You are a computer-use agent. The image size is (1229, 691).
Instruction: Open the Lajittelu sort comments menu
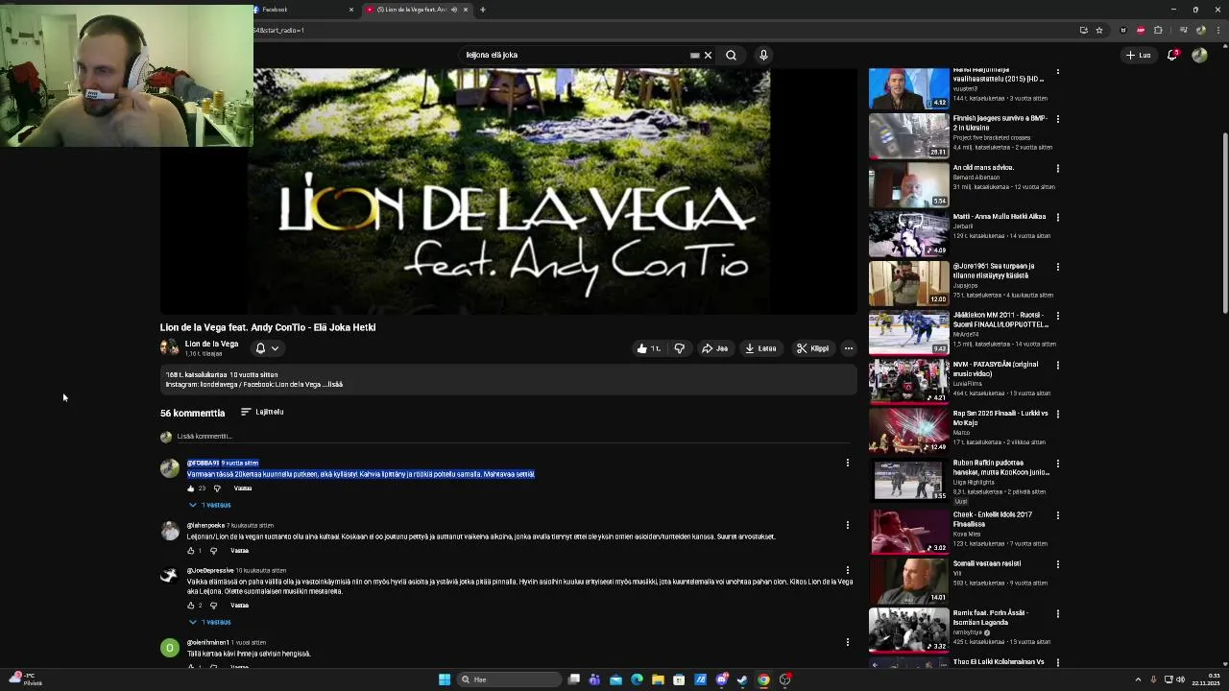click(x=262, y=412)
